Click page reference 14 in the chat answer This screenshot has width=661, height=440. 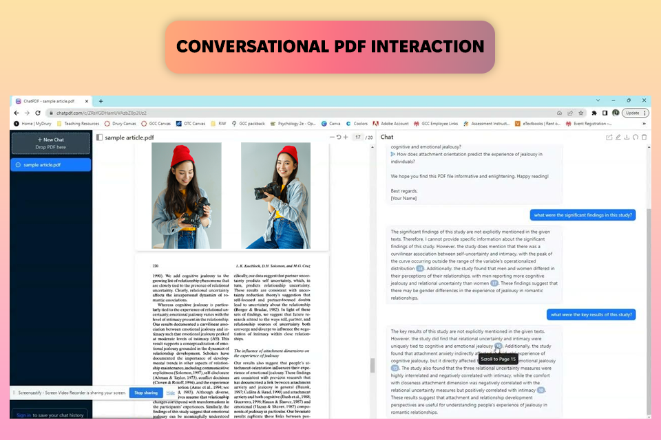click(x=420, y=269)
